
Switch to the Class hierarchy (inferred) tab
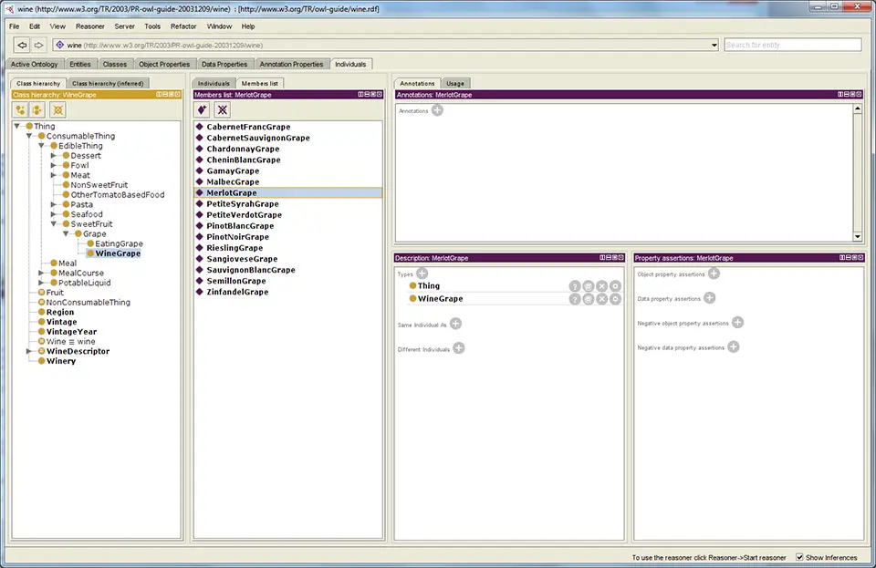pyautogui.click(x=108, y=83)
